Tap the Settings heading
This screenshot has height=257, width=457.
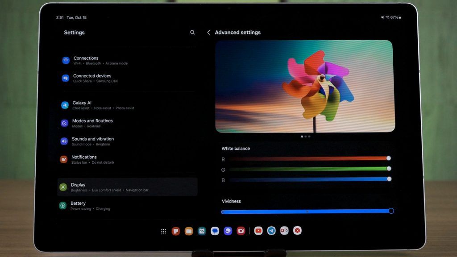click(75, 32)
